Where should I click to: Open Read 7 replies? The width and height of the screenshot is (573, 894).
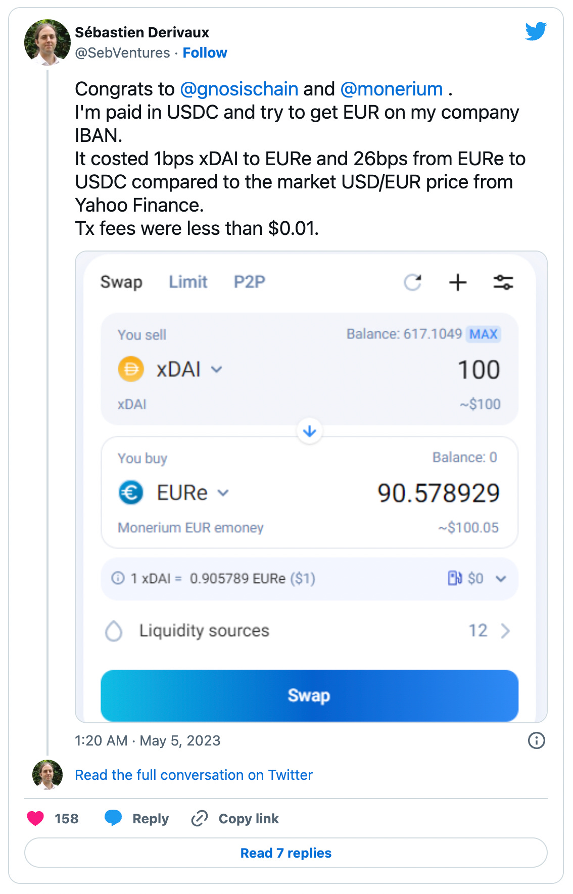pos(286,853)
